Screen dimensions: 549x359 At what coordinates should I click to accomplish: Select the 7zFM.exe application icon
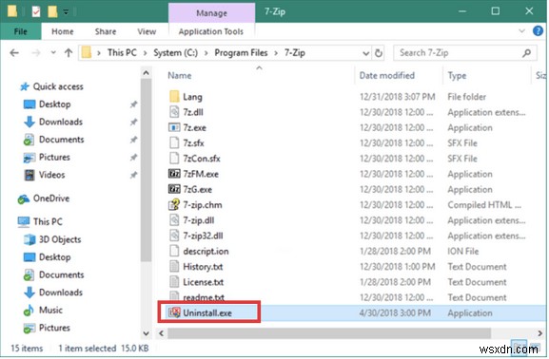tap(174, 174)
